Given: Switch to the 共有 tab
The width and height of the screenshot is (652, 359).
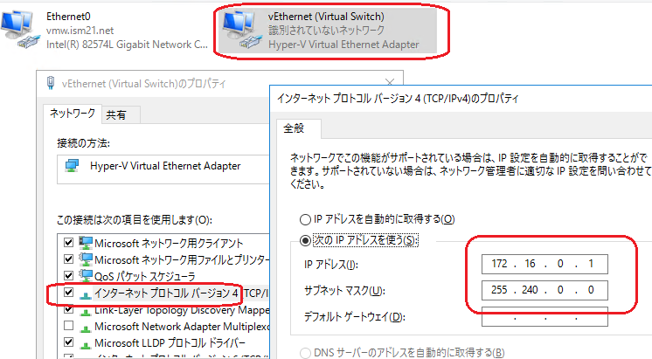Looking at the screenshot, I should click(x=116, y=114).
